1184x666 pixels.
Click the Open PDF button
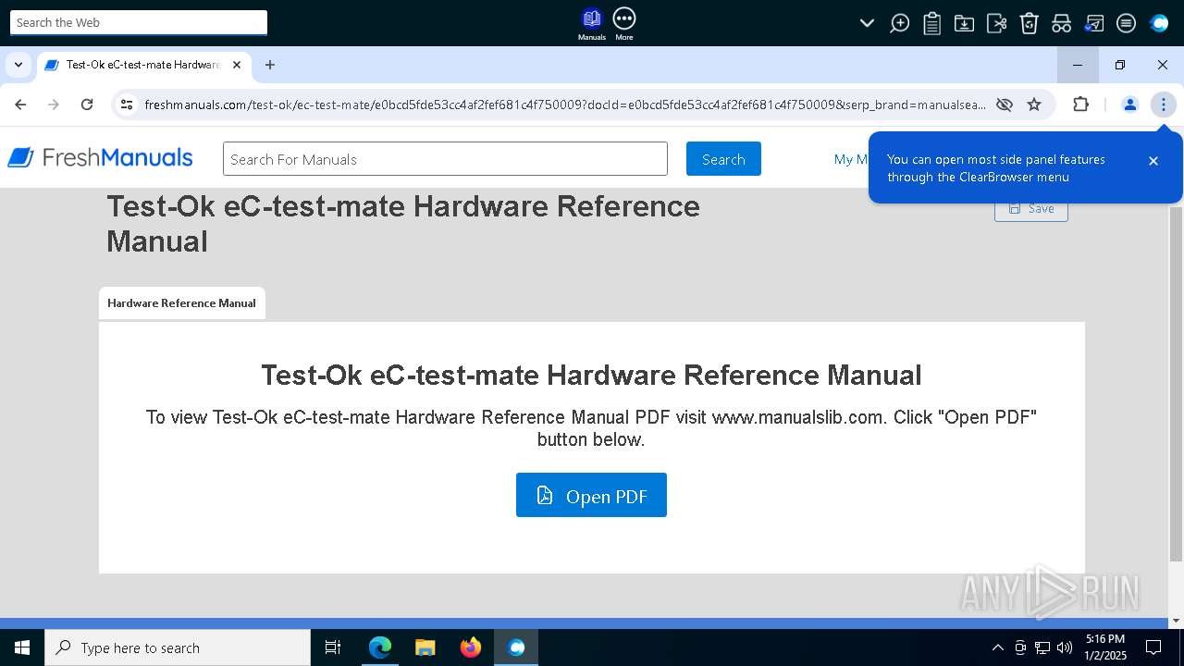pyautogui.click(x=591, y=496)
